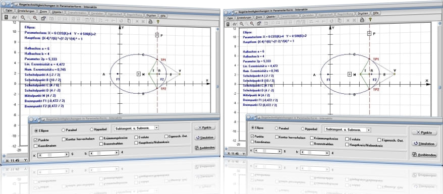443x194 pixels.
Task: Click the Ausblenden button in left control panel
Action: tap(205, 148)
